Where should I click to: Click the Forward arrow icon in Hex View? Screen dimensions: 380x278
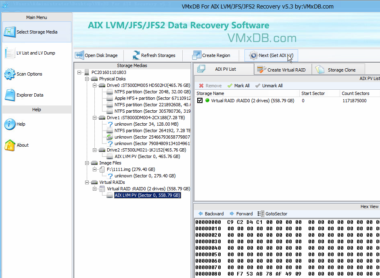232,214
